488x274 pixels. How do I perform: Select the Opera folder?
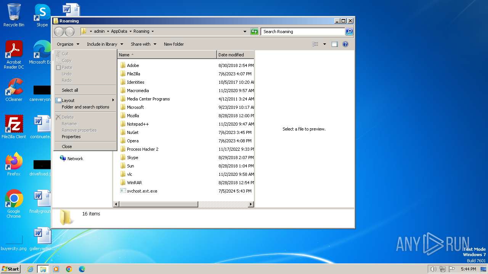click(133, 141)
